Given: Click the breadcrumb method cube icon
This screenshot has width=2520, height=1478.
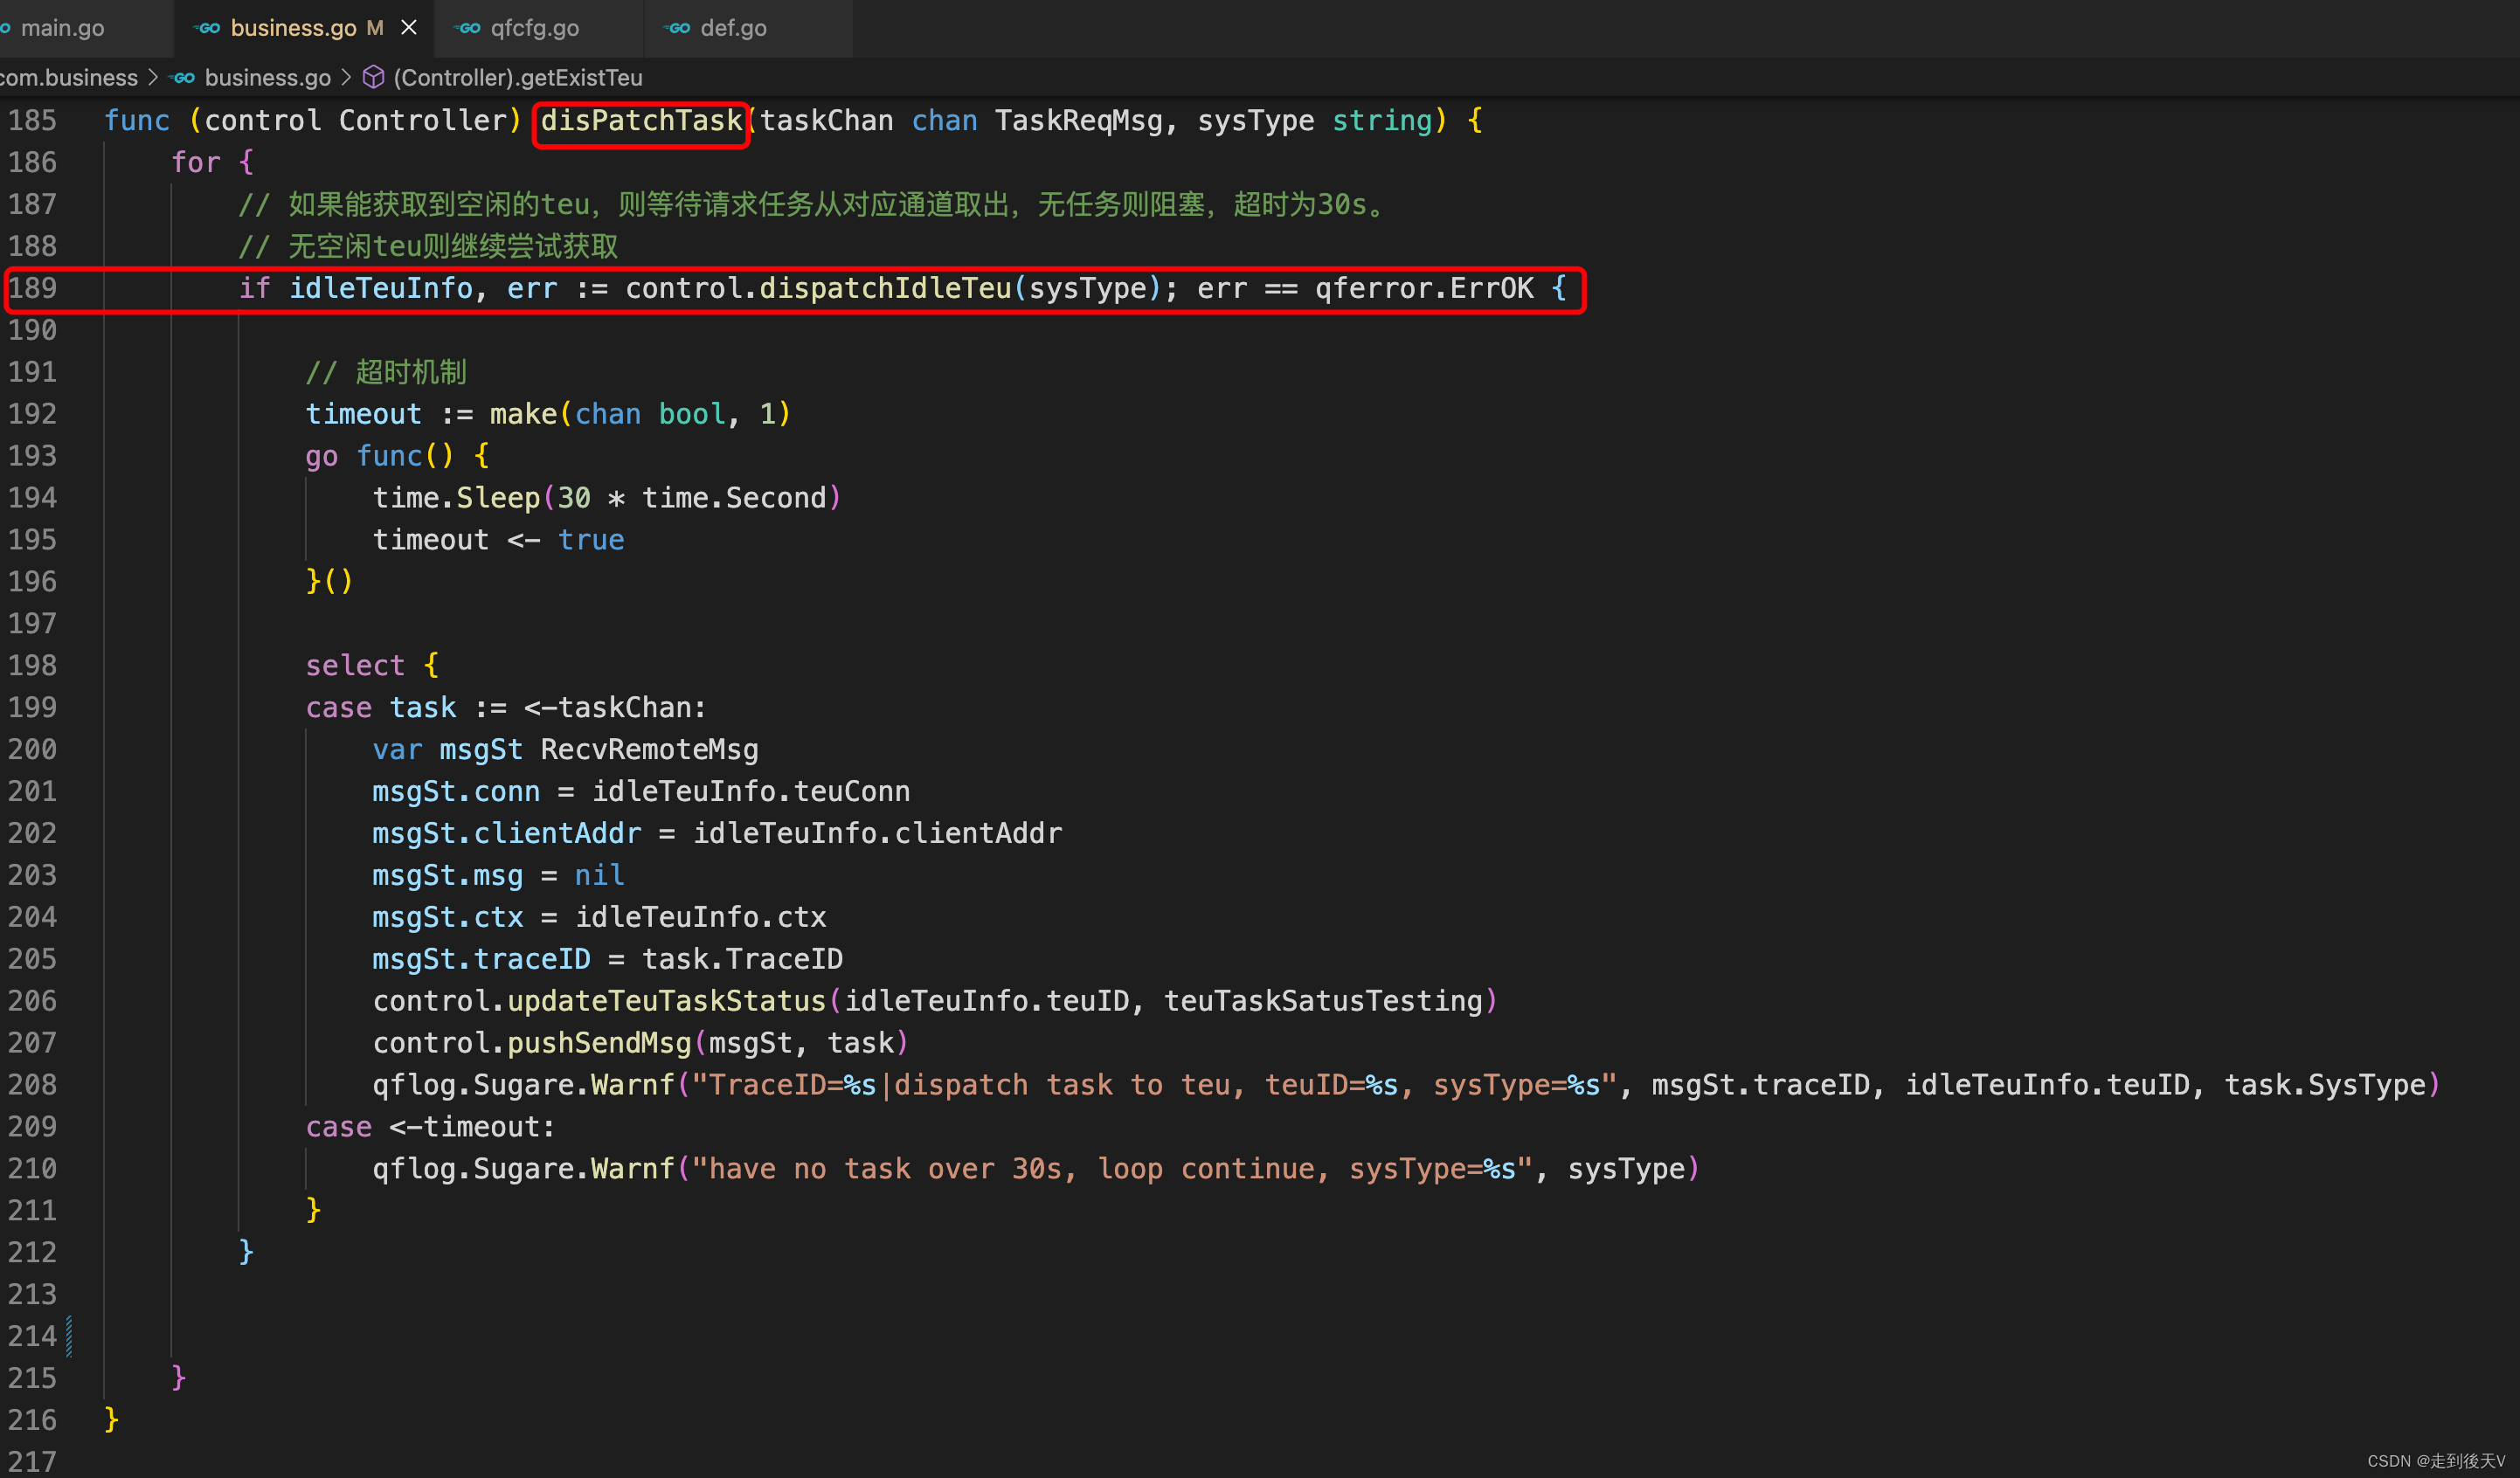Looking at the screenshot, I should click(x=373, y=78).
